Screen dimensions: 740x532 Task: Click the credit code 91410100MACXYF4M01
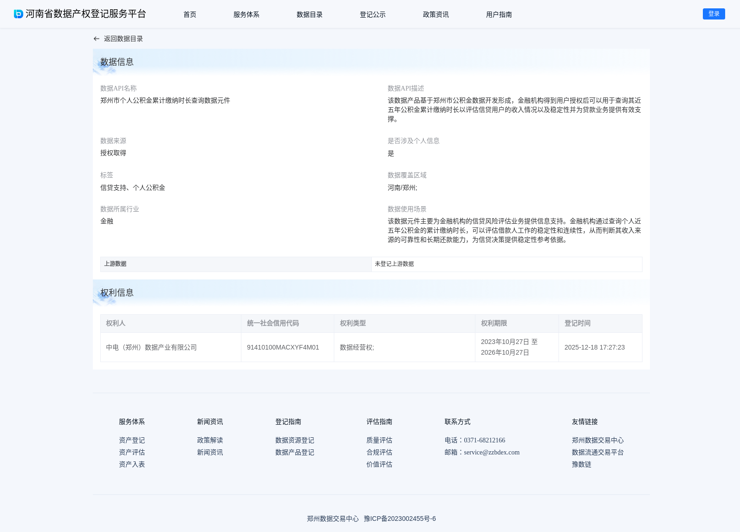[x=283, y=347]
